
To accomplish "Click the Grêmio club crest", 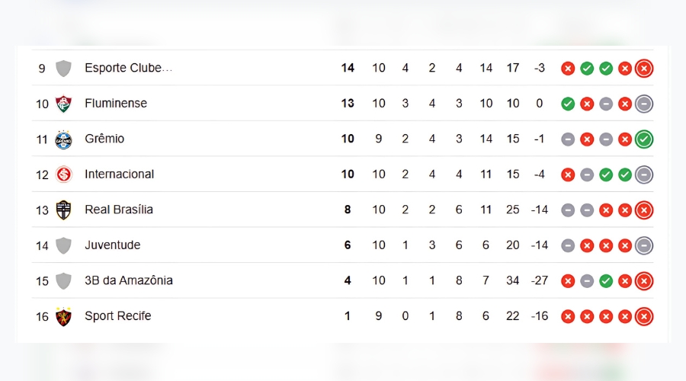I will tap(64, 139).
